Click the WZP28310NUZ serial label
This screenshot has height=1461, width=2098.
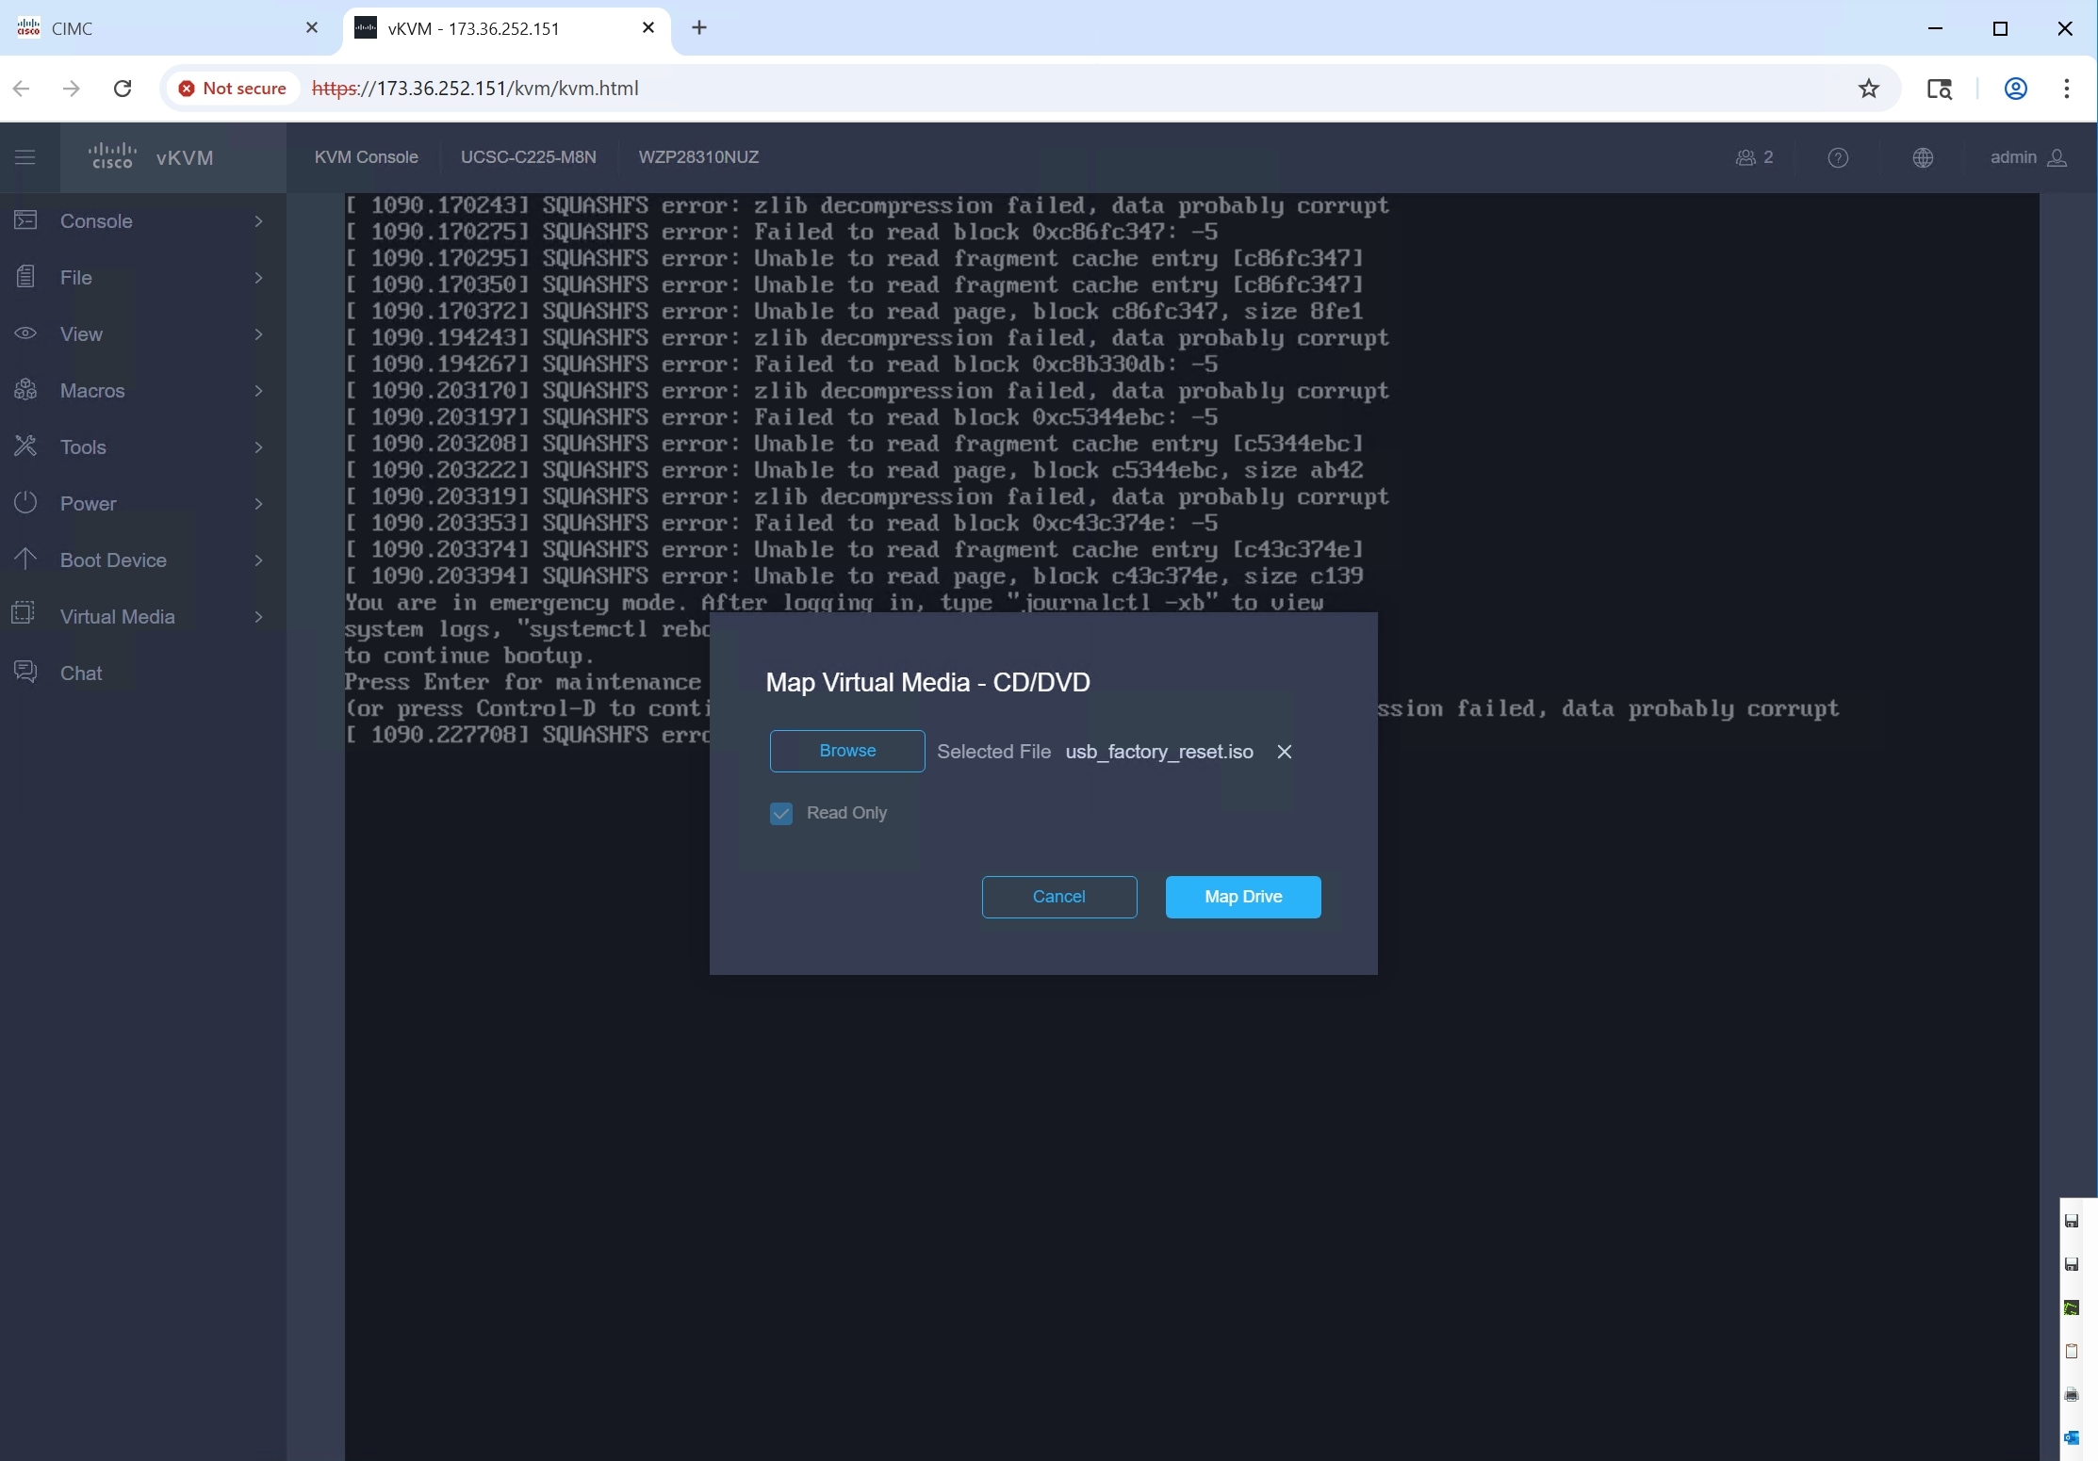pyautogui.click(x=698, y=157)
